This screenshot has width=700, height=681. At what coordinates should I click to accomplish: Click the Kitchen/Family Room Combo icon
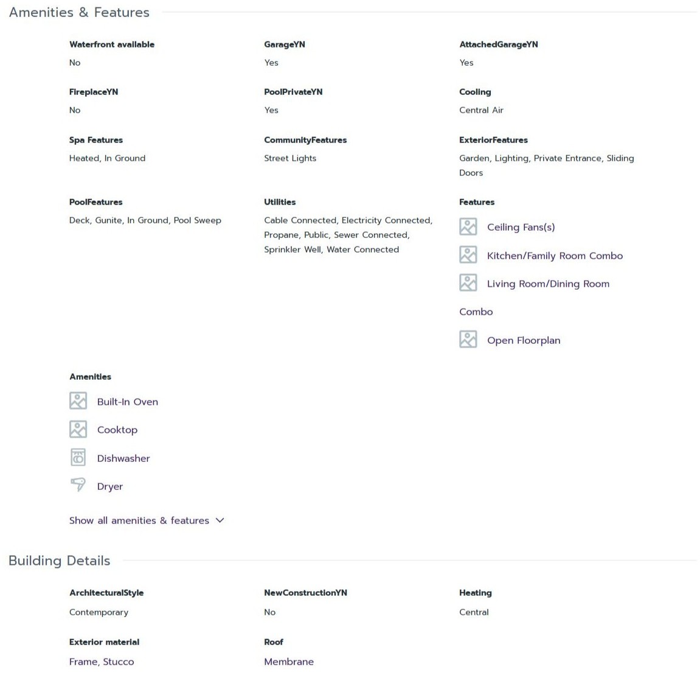(468, 255)
